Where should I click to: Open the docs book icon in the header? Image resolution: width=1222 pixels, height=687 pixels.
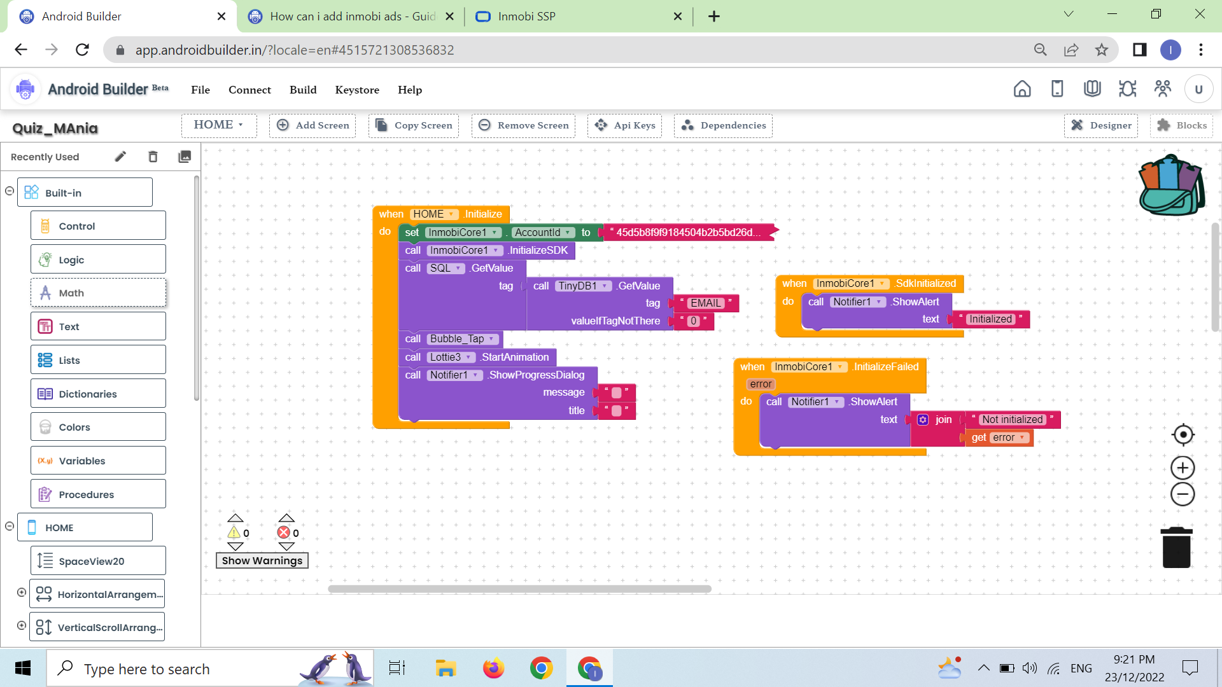[x=1092, y=89]
